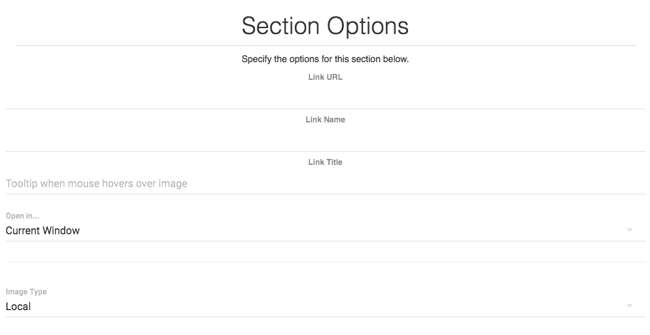Click the blank row below Current Window
Viewport: 650px width, 335px height.
point(325,252)
